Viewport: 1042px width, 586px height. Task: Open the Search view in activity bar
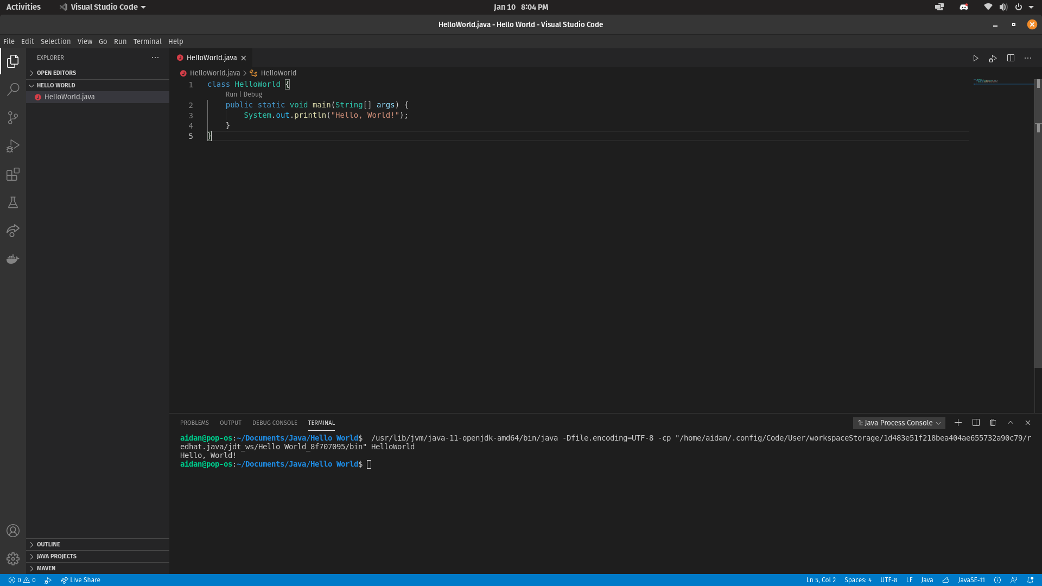pos(13,90)
